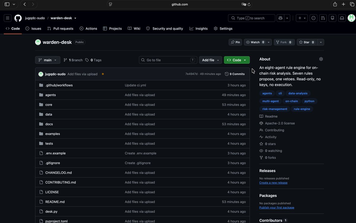Viewport: 356px width, 223px height.
Task: Open the Star lists dropdown arrow
Action: (x=321, y=42)
